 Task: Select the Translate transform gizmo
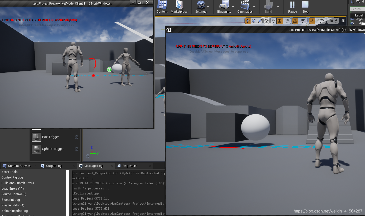[248, 21]
